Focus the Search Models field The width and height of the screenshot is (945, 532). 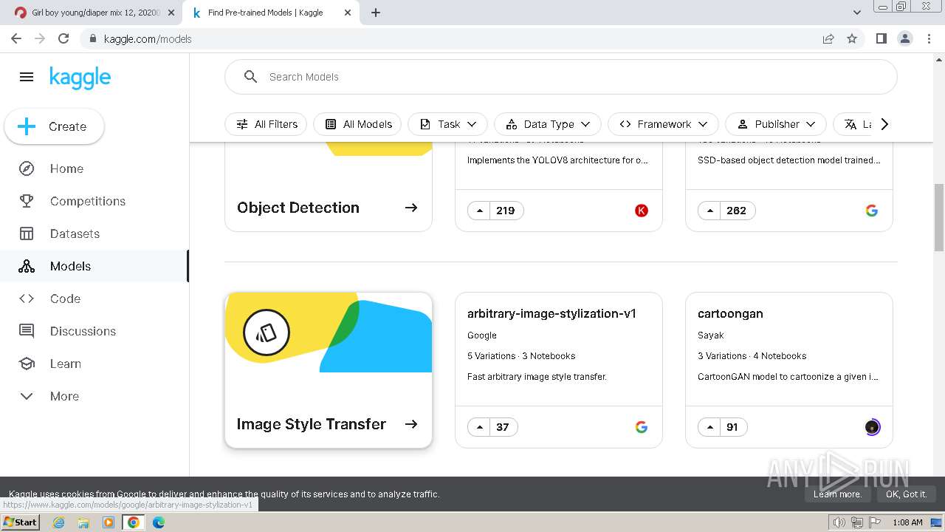(x=561, y=77)
